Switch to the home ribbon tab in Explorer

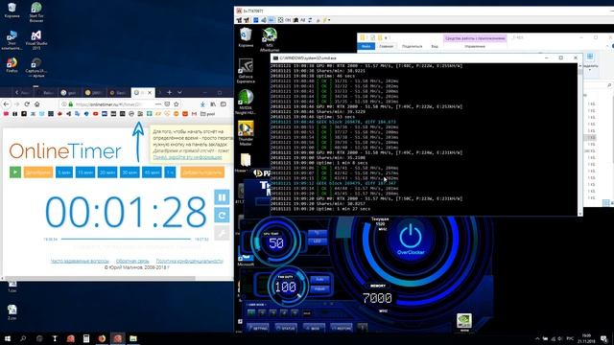[386, 46]
